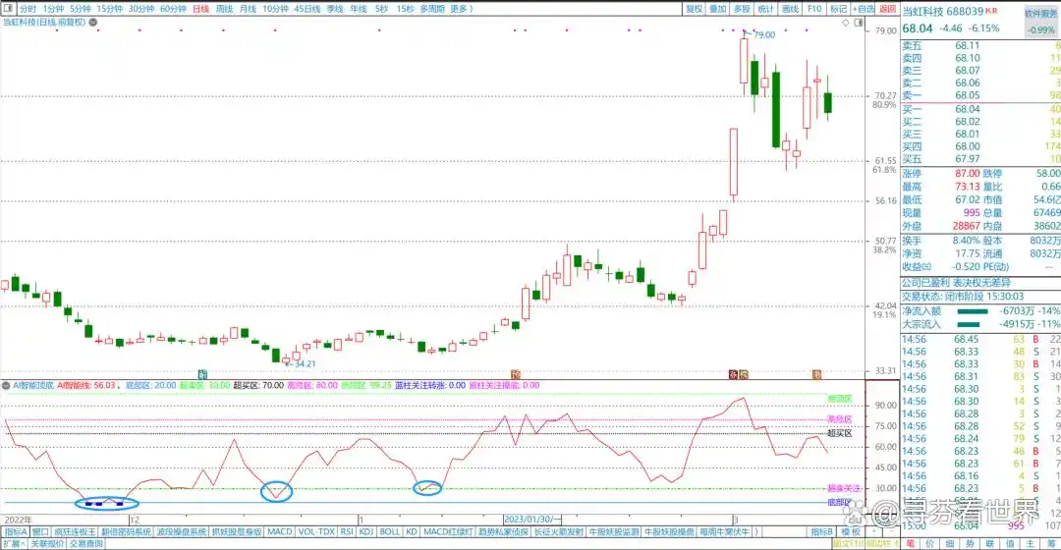Click the blue marker icon below the 34.21 low
Screen dimensions: 1061x550
coord(202,374)
